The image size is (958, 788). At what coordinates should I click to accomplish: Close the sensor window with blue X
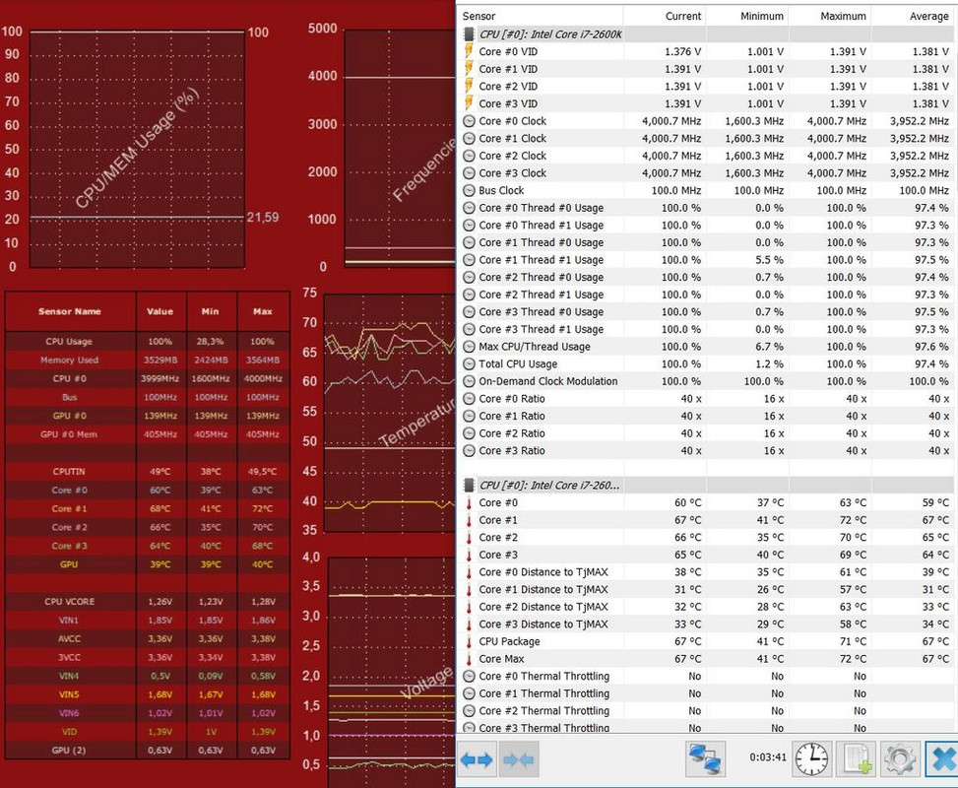point(942,758)
